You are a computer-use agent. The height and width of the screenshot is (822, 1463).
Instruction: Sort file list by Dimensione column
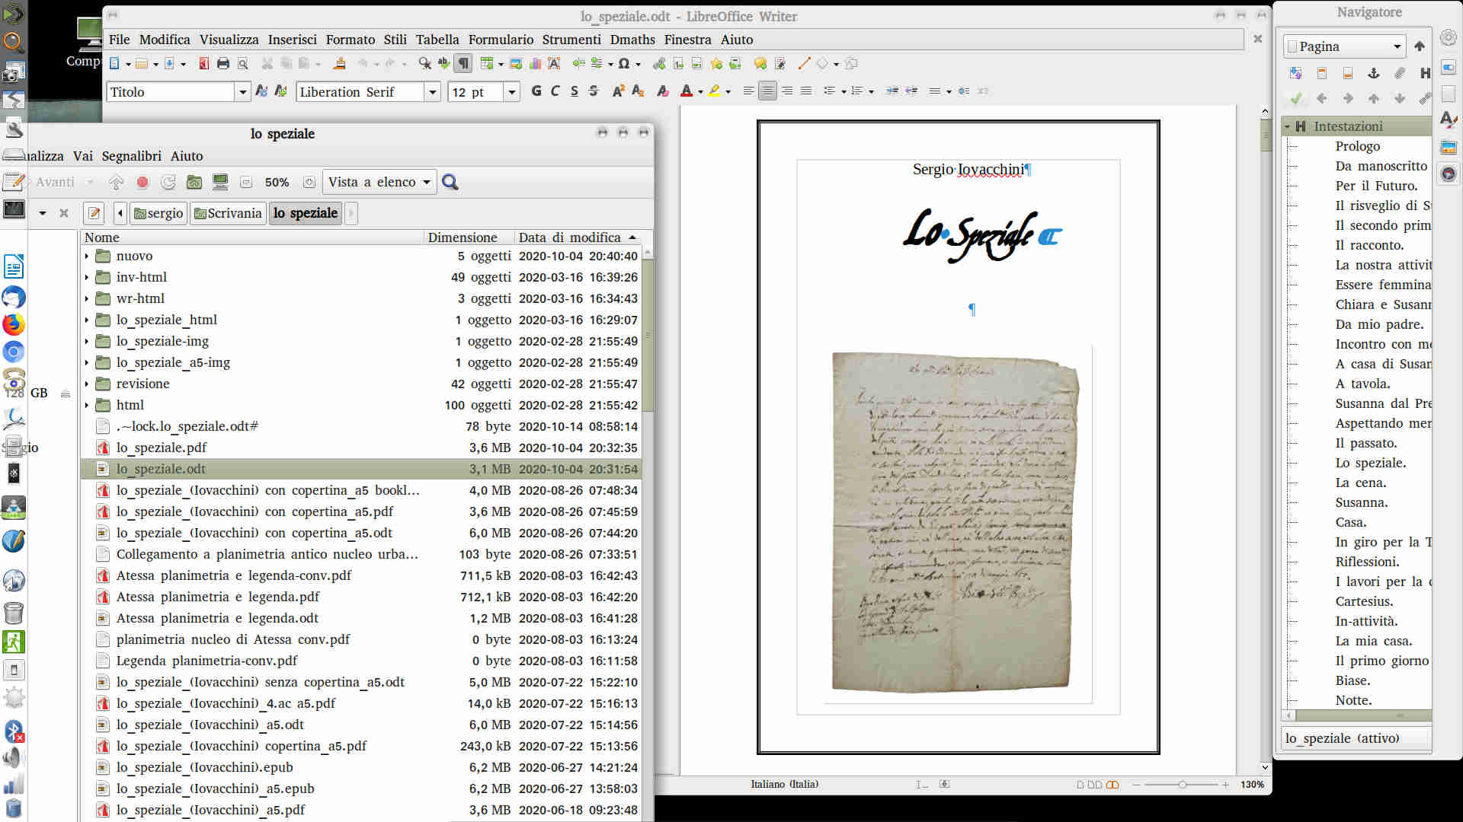click(469, 237)
